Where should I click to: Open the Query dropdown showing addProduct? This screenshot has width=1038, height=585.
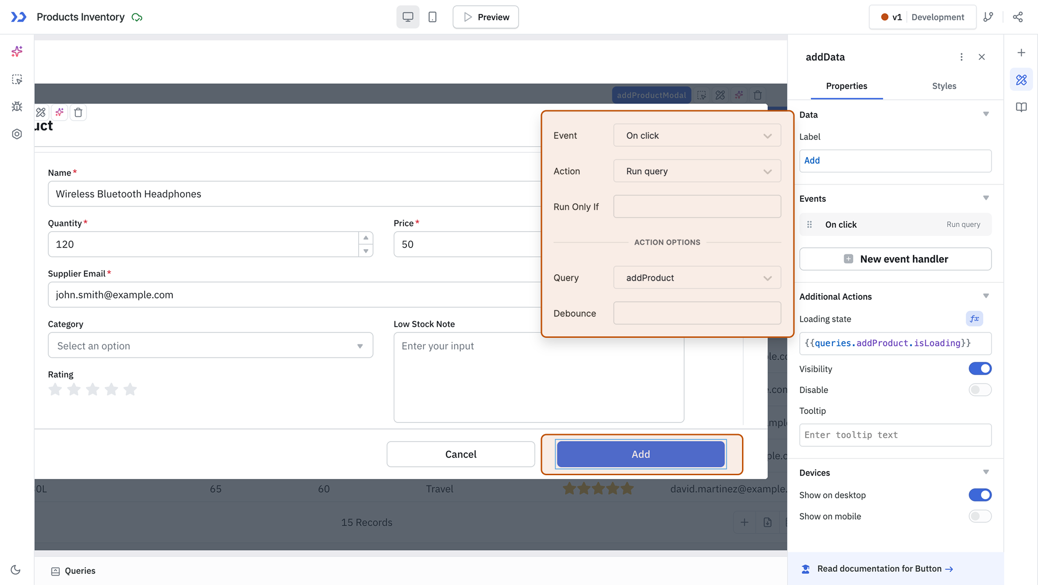697,278
